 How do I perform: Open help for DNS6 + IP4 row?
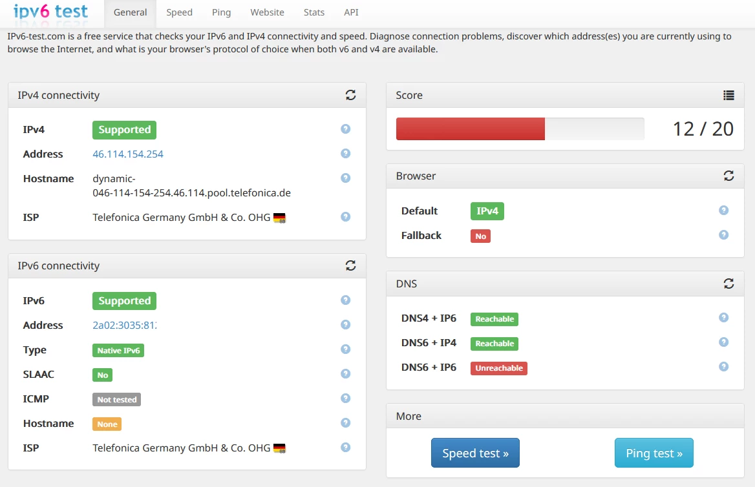pyautogui.click(x=723, y=342)
